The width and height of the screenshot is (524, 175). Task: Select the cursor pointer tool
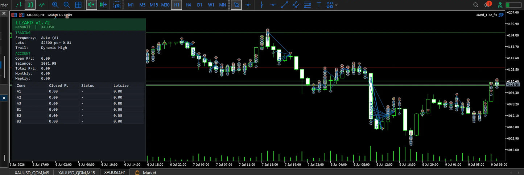(x=236, y=5)
